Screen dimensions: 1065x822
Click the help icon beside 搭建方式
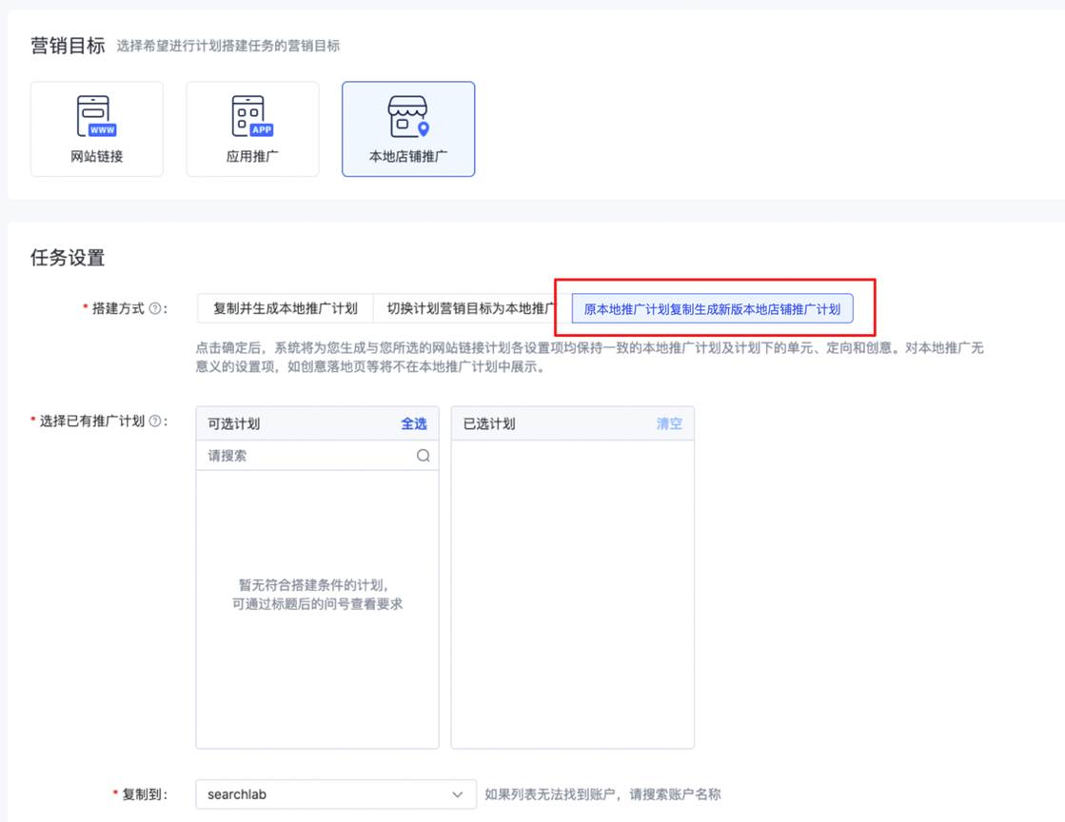coord(155,309)
